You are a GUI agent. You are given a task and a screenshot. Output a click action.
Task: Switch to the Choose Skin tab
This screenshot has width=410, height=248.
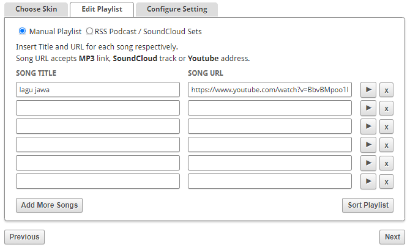click(x=36, y=9)
